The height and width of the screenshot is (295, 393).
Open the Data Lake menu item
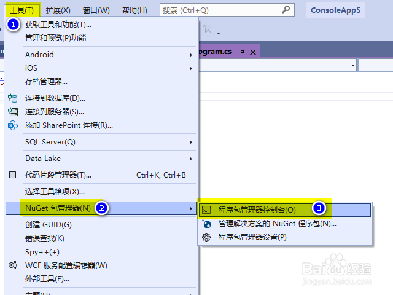click(101, 159)
